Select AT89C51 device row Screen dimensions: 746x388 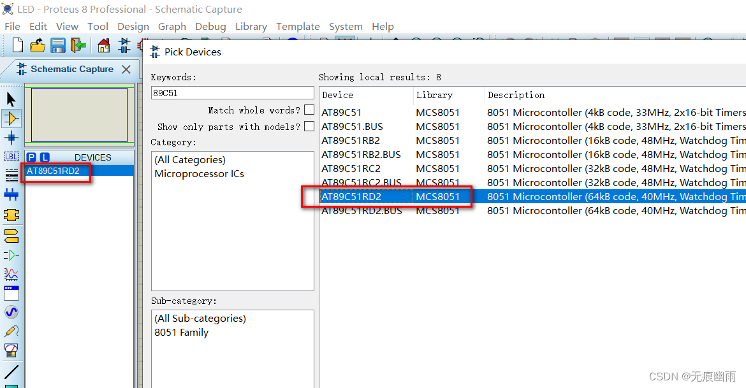pyautogui.click(x=533, y=112)
